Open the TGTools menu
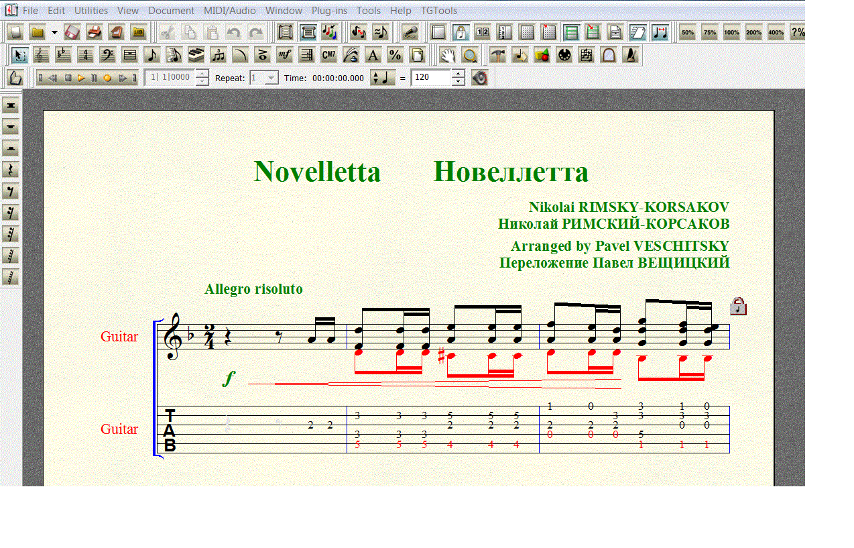854x548 pixels. 439,11
